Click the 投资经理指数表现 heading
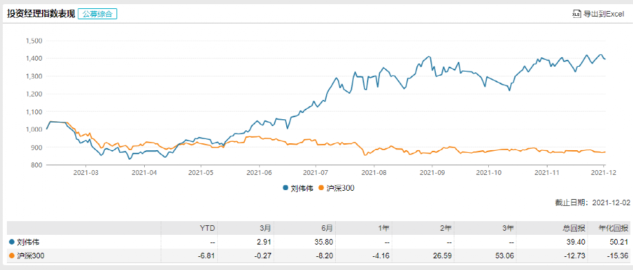 (x=41, y=14)
